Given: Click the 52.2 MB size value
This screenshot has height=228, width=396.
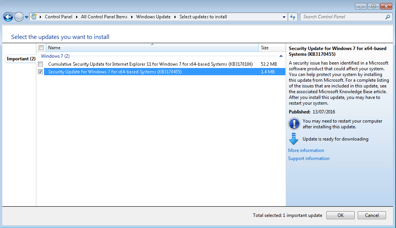Looking at the screenshot, I should pyautogui.click(x=269, y=64).
